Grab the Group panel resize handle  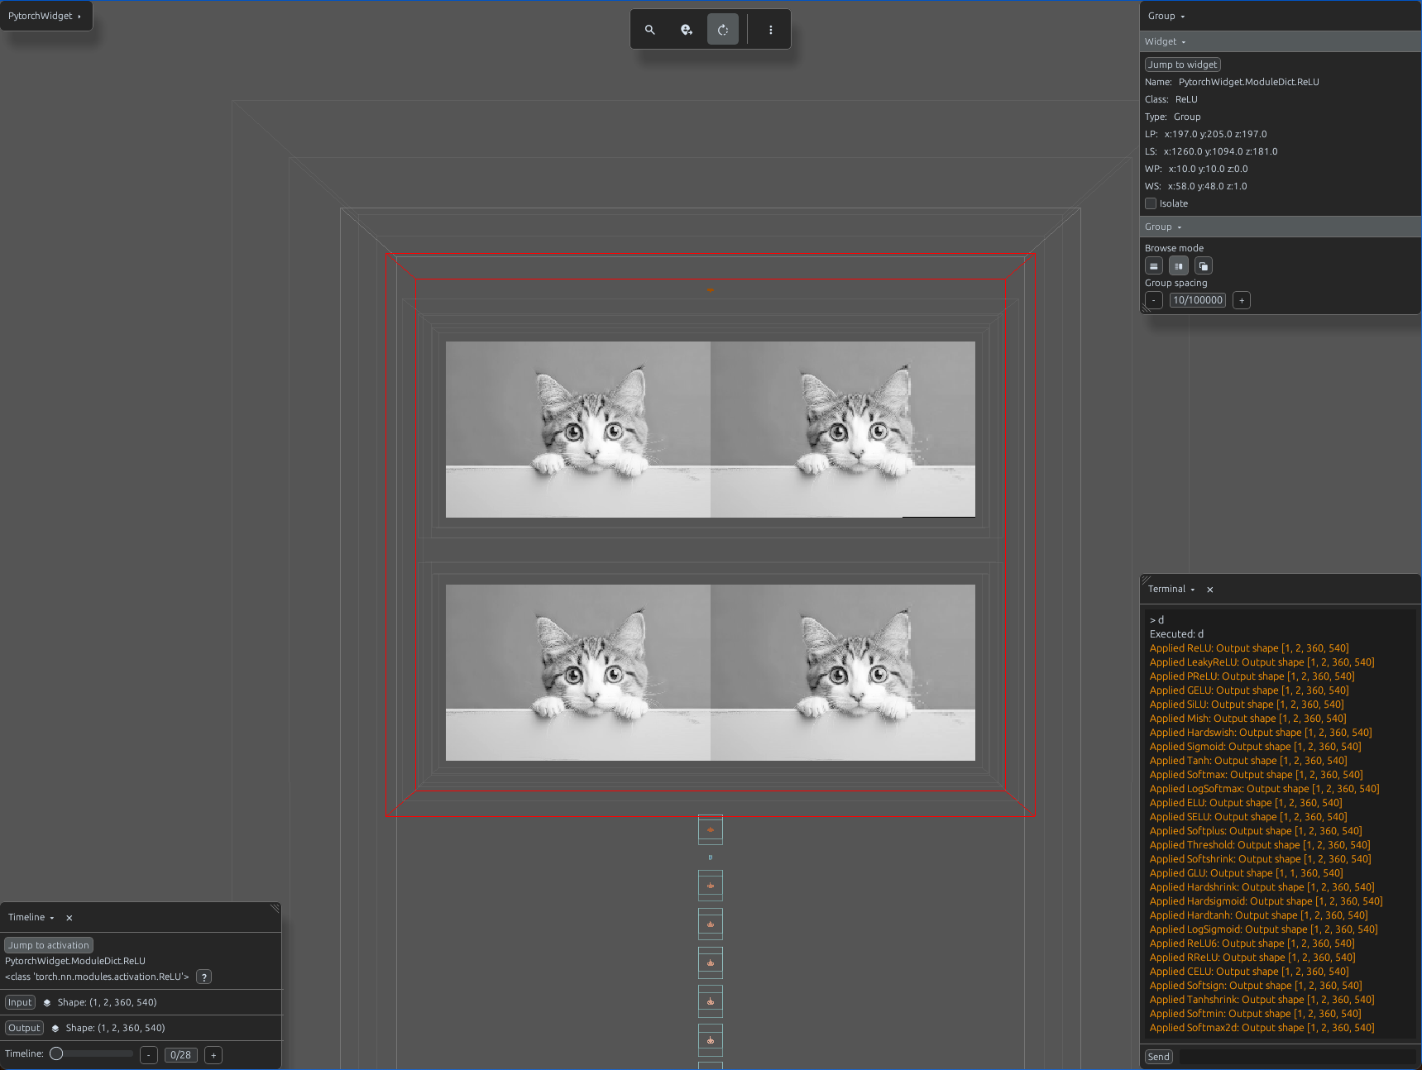1147,308
